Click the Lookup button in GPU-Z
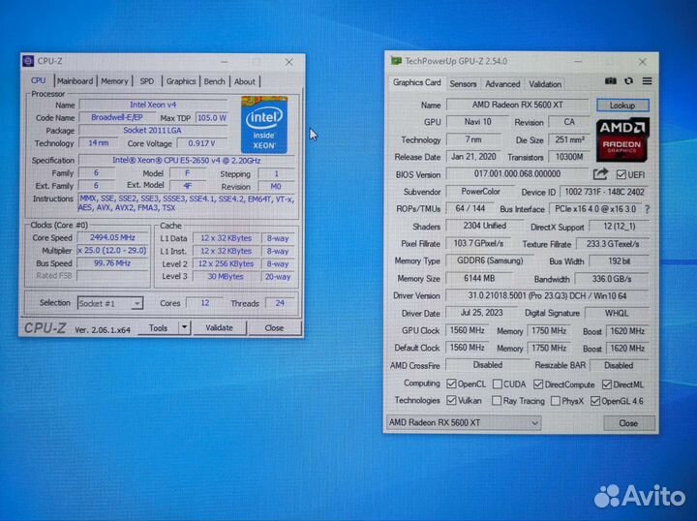 click(x=622, y=106)
